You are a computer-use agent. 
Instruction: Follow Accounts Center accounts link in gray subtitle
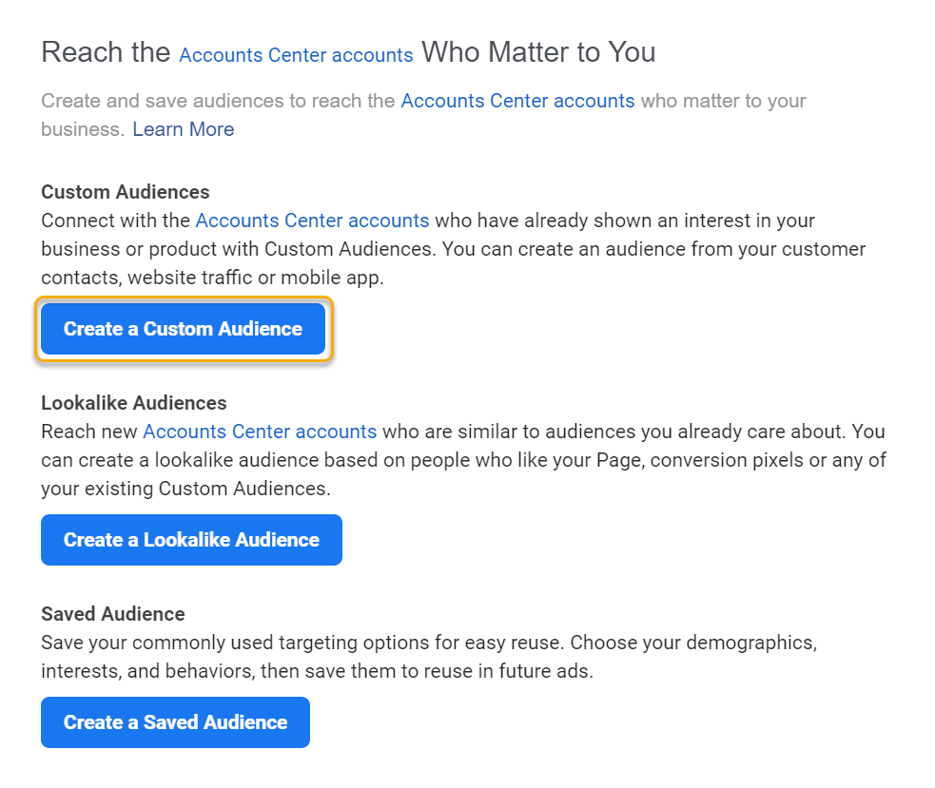click(x=517, y=101)
